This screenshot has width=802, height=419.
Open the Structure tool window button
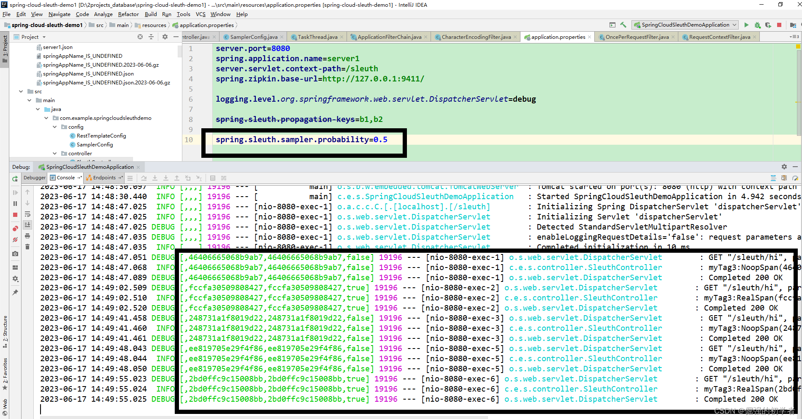5,332
